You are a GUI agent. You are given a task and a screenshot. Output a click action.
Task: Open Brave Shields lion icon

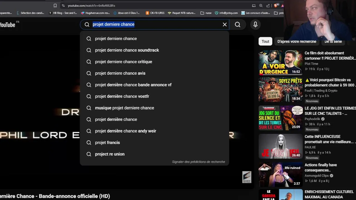[x=276, y=6]
